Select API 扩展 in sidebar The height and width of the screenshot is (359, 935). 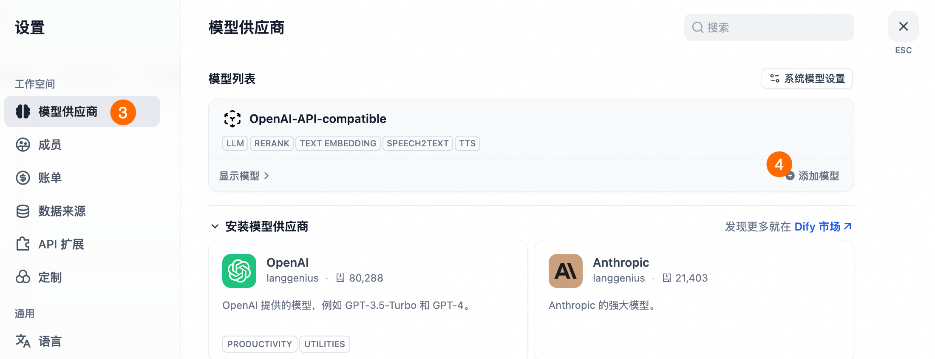pos(82,244)
